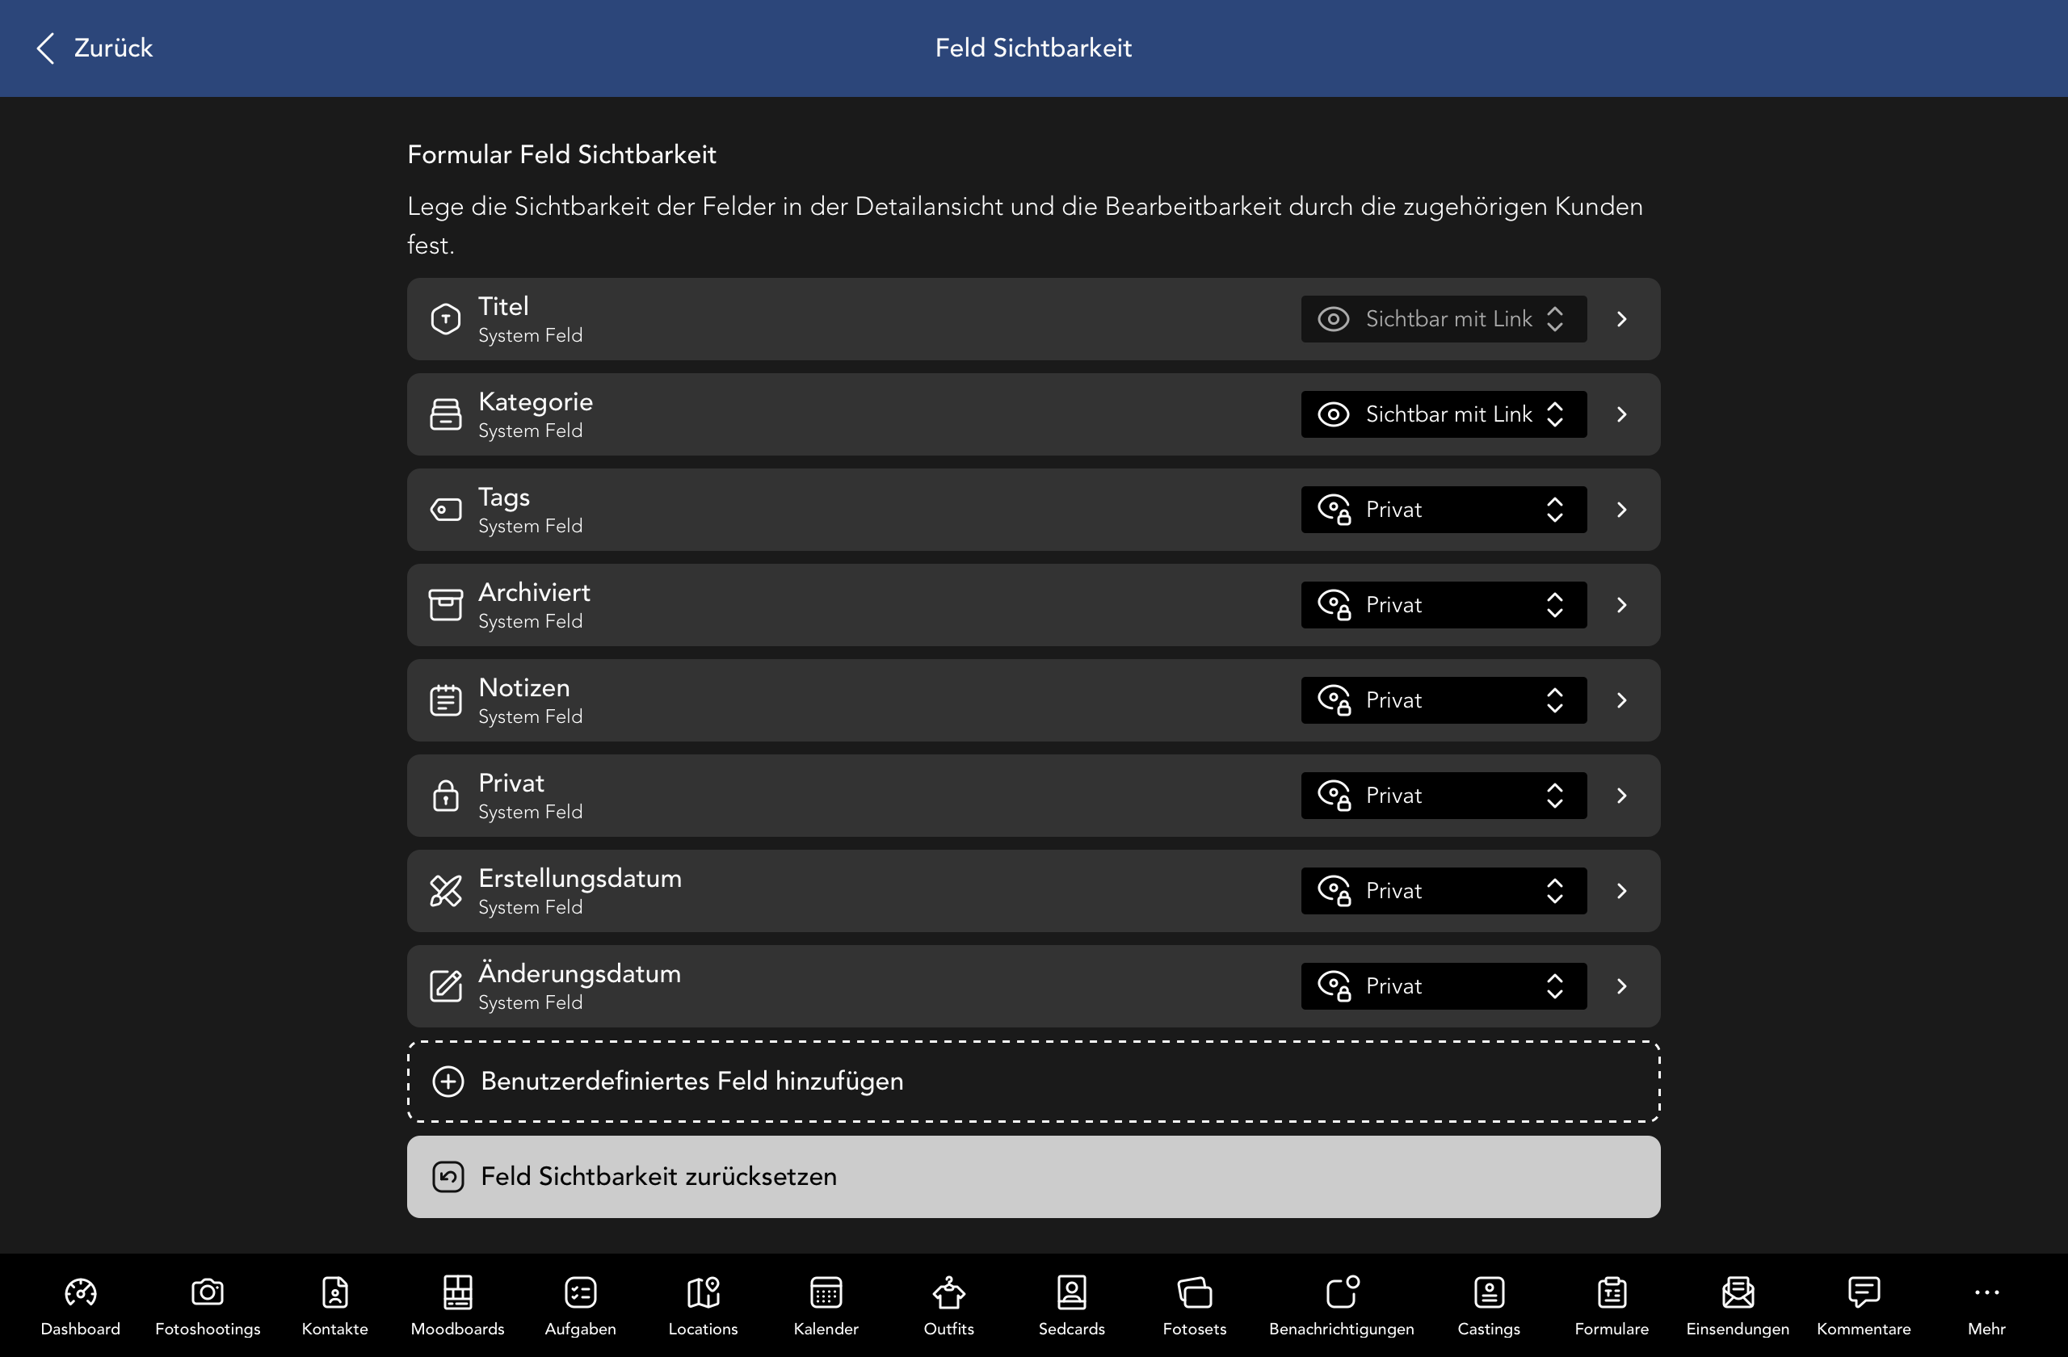Click the Titel field hexagon icon
The image size is (2068, 1357).
click(x=446, y=319)
